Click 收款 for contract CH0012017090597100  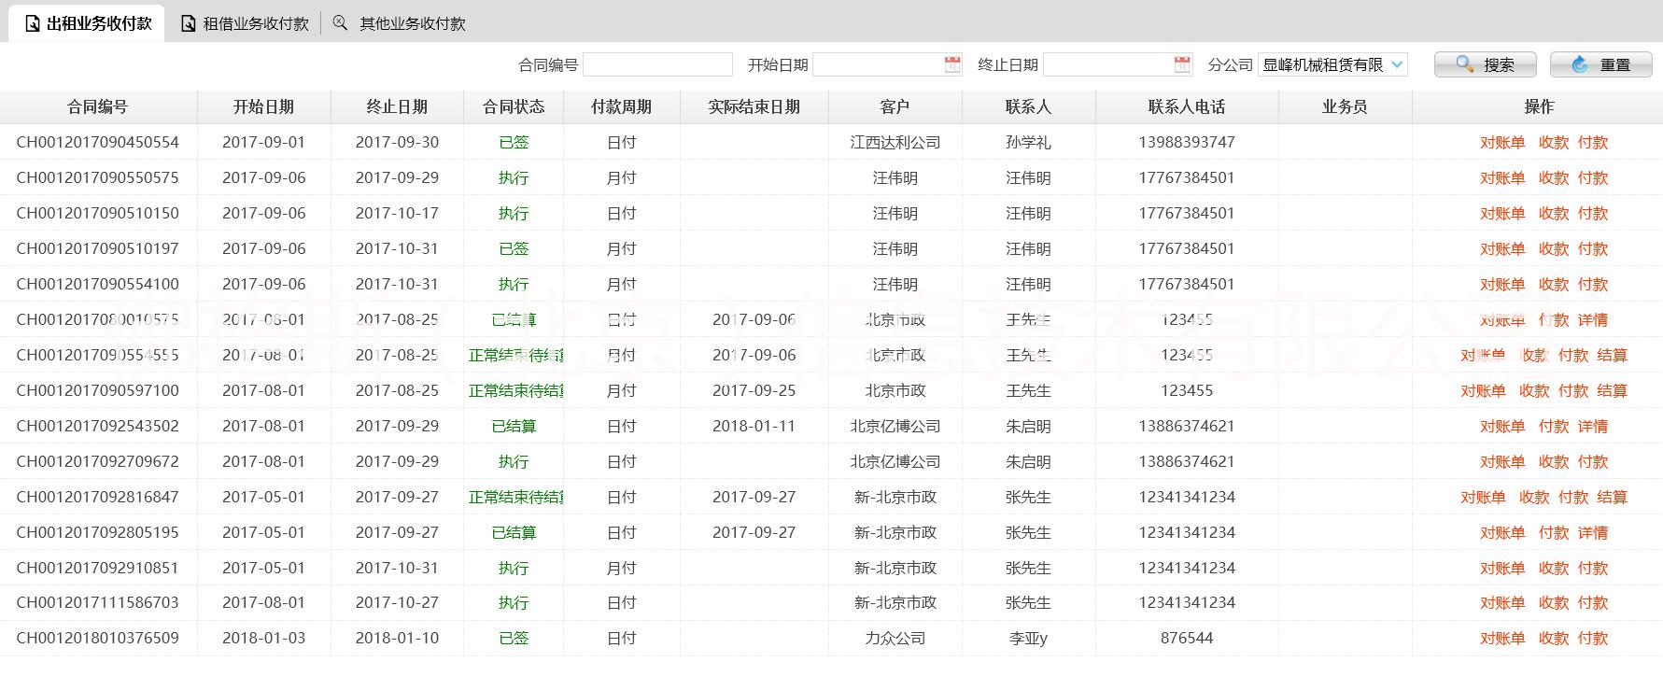pyautogui.click(x=1534, y=390)
